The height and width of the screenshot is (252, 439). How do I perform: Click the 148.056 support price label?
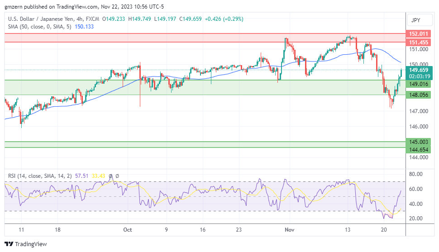(x=418, y=95)
